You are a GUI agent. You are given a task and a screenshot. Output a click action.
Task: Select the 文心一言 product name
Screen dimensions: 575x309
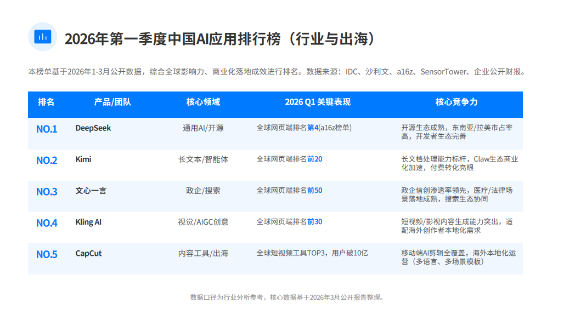click(91, 191)
